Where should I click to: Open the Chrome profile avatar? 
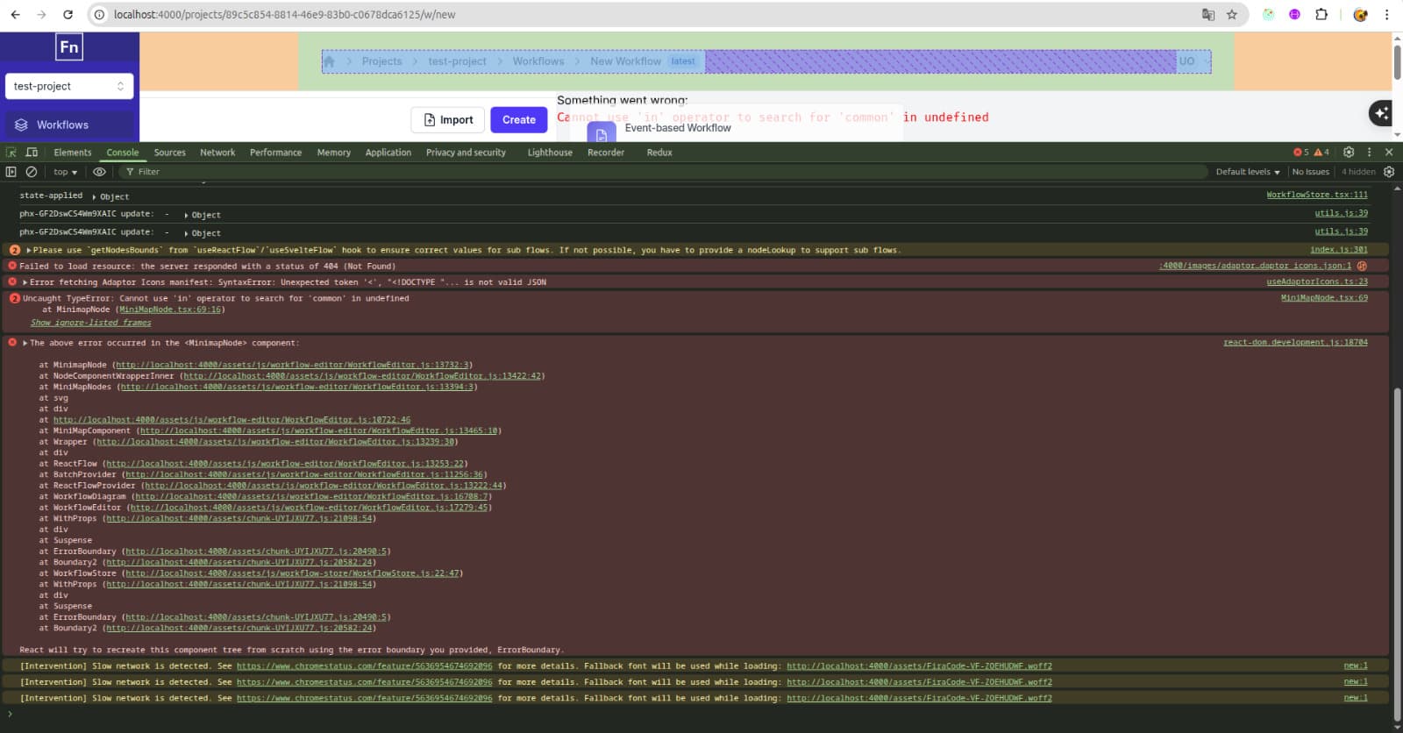pos(1360,15)
